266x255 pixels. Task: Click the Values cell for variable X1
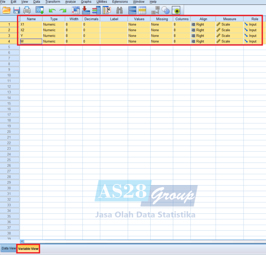(139, 25)
